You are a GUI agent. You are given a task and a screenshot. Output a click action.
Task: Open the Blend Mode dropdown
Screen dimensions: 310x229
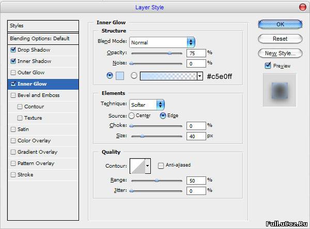point(162,42)
